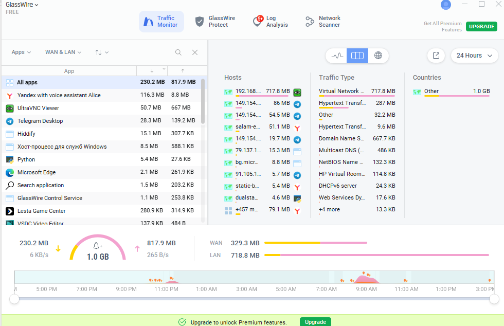This screenshot has height=326, width=504.
Task: Click the left timeline range slider handle
Action: click(x=14, y=299)
